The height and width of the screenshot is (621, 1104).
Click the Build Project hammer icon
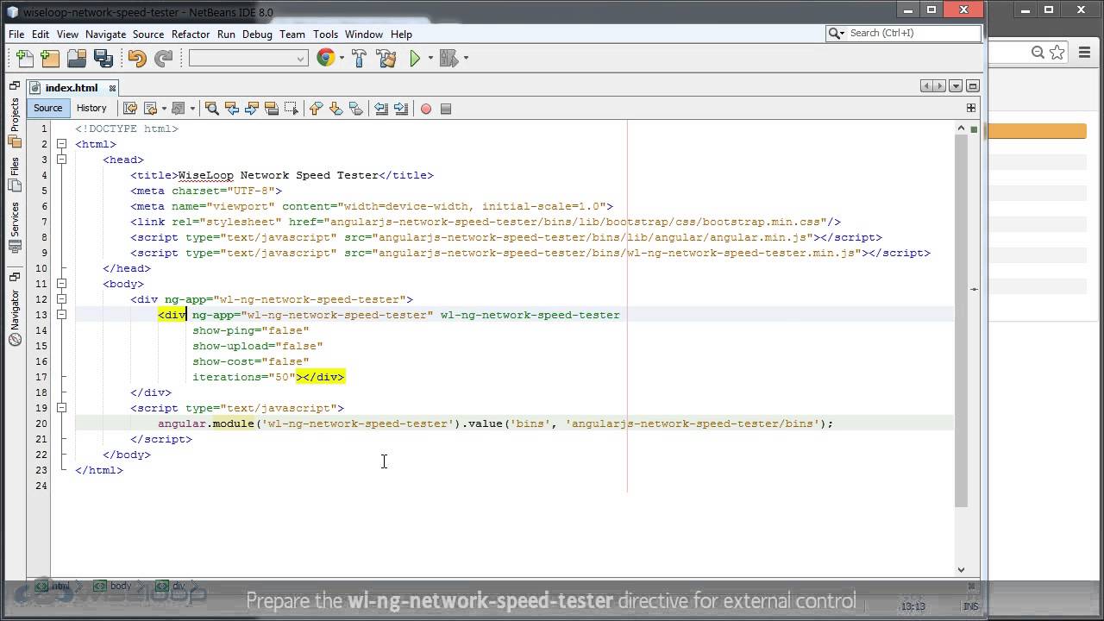tap(359, 58)
